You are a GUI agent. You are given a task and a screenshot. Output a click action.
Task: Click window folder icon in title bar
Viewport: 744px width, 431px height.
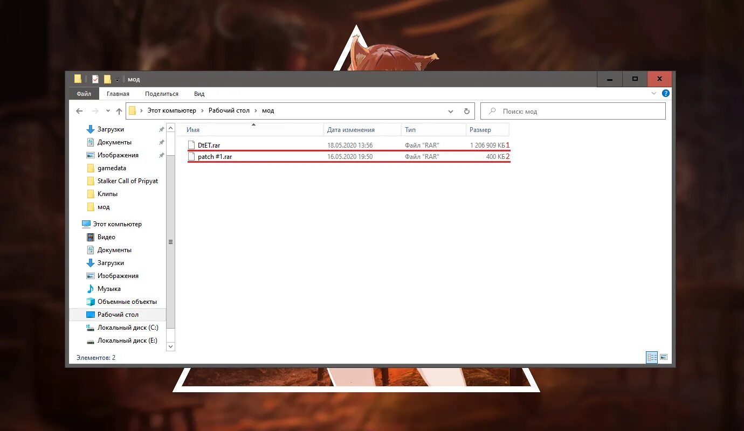click(78, 79)
